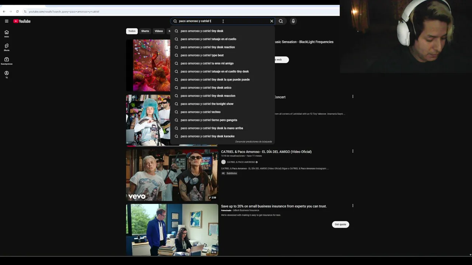Open Shorts from the left sidebar
The width and height of the screenshot is (472, 265).
[x=7, y=47]
